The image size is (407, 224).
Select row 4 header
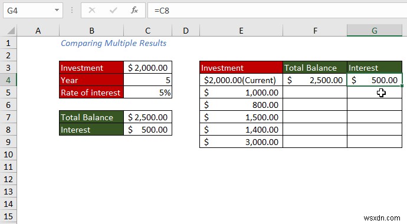tap(8, 80)
